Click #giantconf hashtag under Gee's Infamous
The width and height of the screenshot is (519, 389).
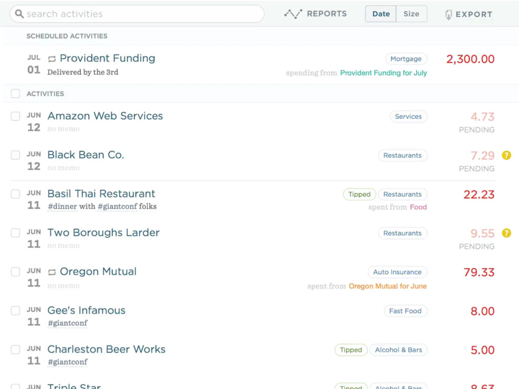[68, 323]
